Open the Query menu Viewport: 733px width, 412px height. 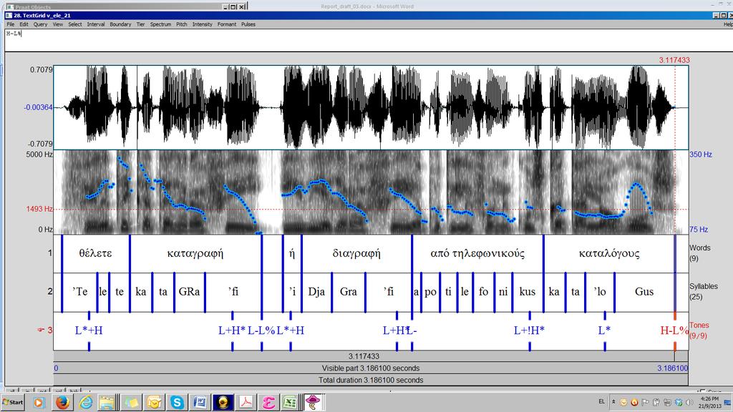tap(40, 24)
